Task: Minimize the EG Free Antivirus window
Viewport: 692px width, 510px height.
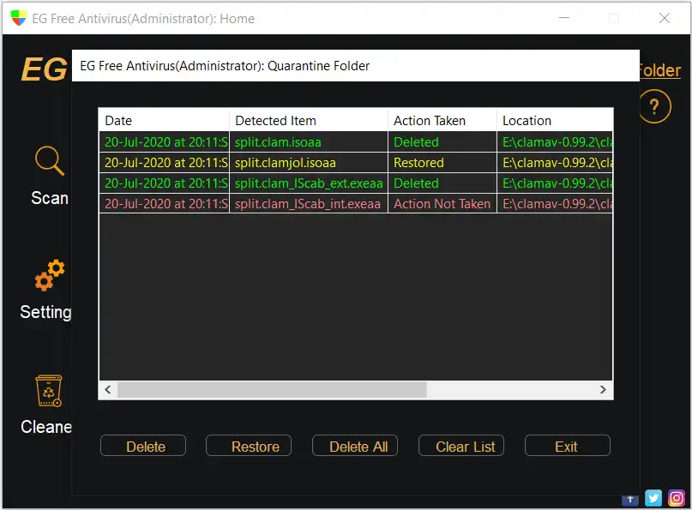Action: click(564, 18)
